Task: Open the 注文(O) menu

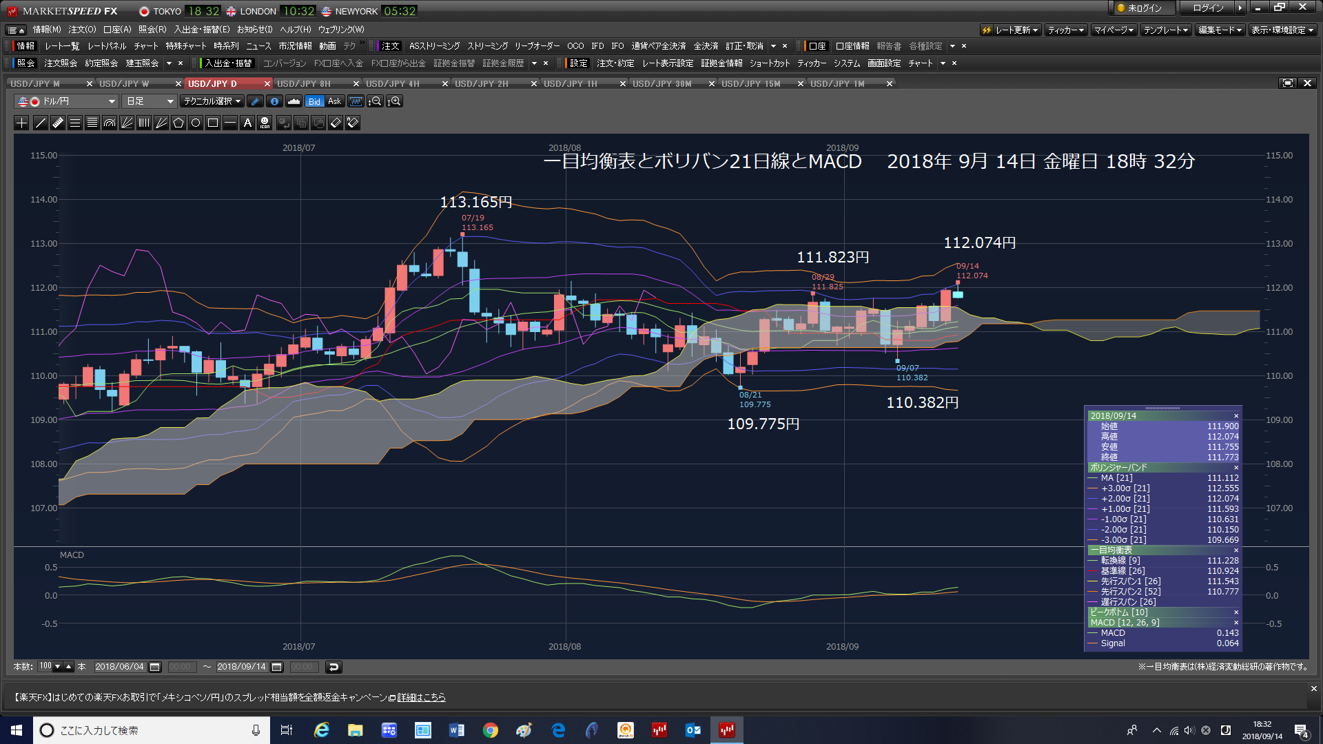Action: click(82, 30)
